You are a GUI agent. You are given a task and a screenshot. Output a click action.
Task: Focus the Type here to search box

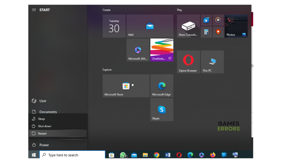(x=72, y=155)
